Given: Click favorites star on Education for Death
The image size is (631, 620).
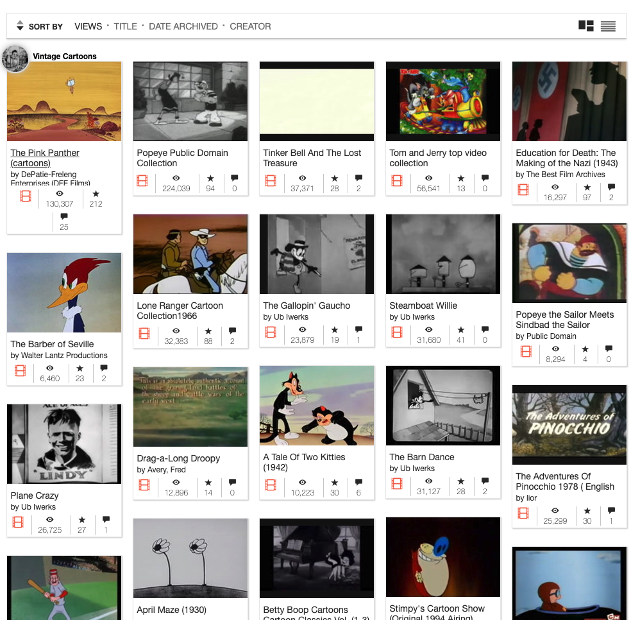Looking at the screenshot, I should 587,187.
